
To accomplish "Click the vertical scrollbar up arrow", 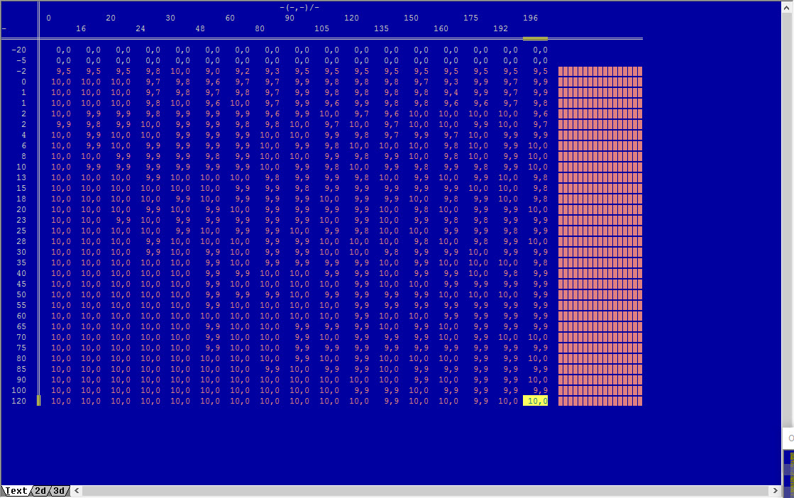I will coord(787,6).
